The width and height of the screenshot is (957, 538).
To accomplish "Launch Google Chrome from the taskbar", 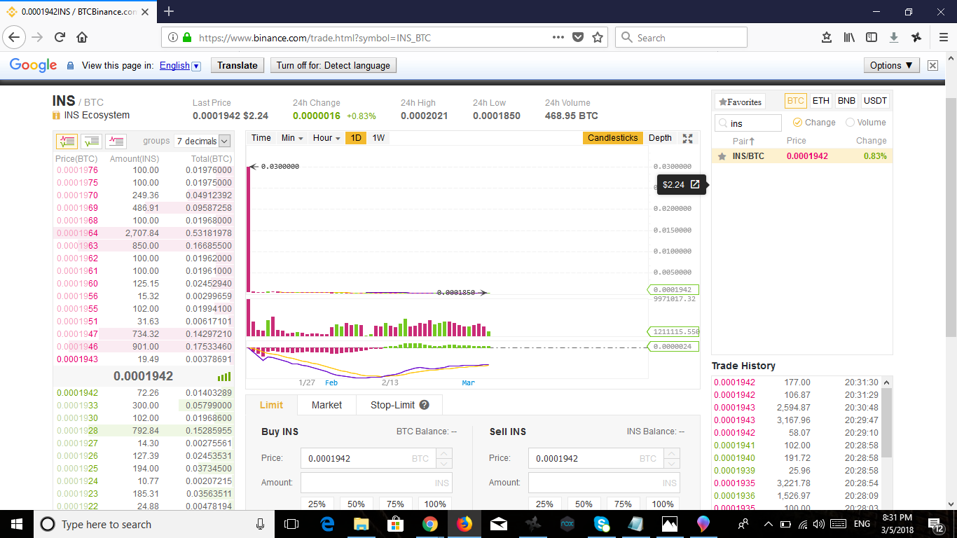I will (x=430, y=524).
